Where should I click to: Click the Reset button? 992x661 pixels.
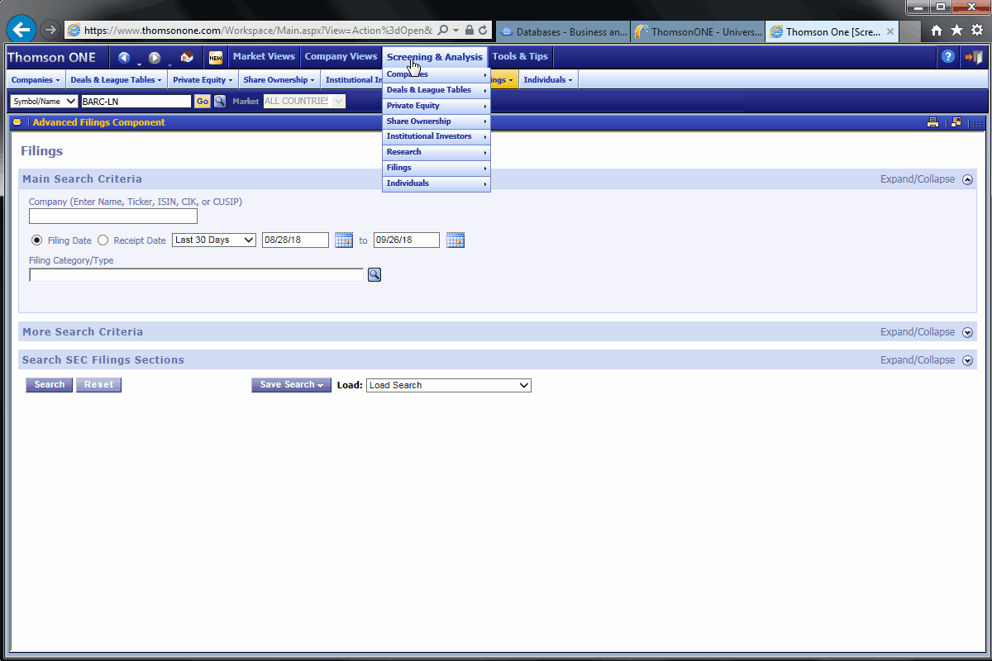(x=98, y=385)
